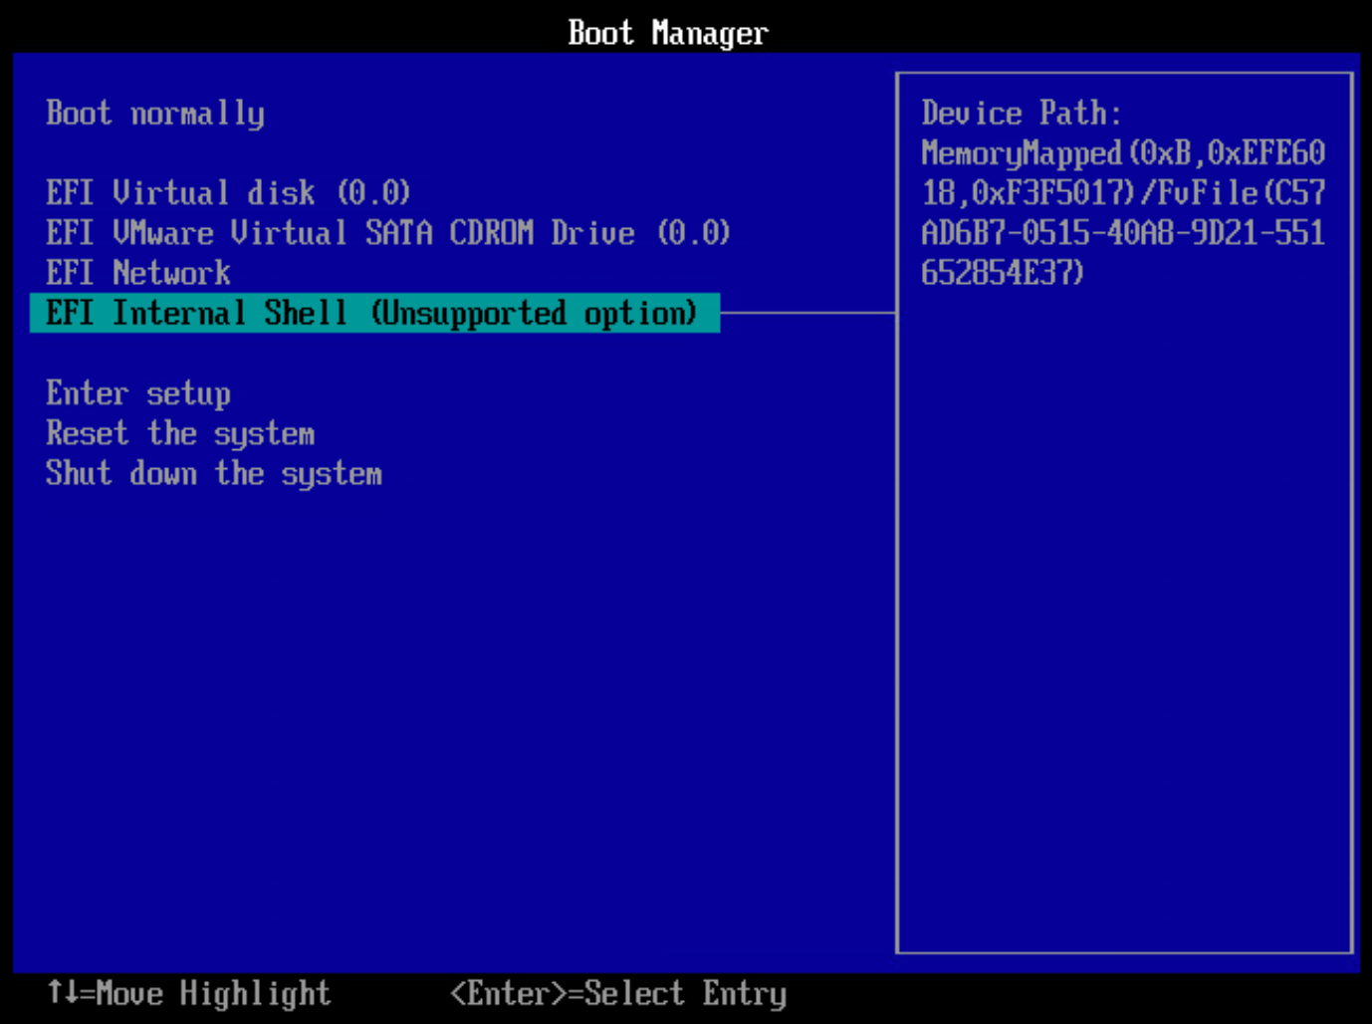Select EFI VMware Virtual SATA CDROM Drive
The width and height of the screenshot is (1372, 1024).
[388, 233]
